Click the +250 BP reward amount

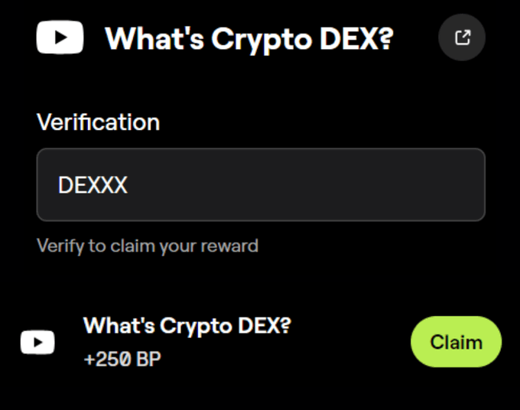122,359
